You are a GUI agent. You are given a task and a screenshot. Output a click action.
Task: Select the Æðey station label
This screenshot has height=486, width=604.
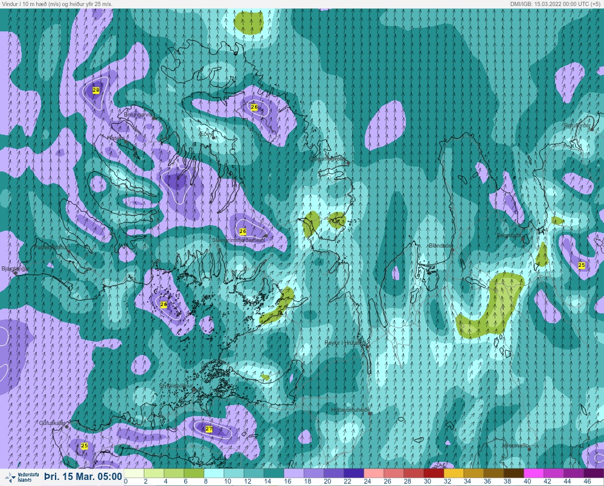205,134
